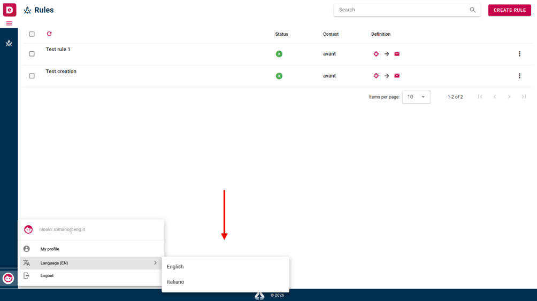
Task: Click the search magnifier icon
Action: 473,10
